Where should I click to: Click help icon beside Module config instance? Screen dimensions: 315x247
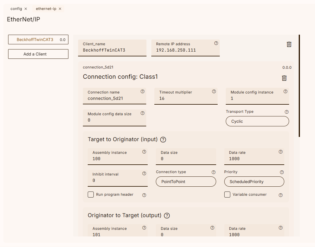coord(285,92)
